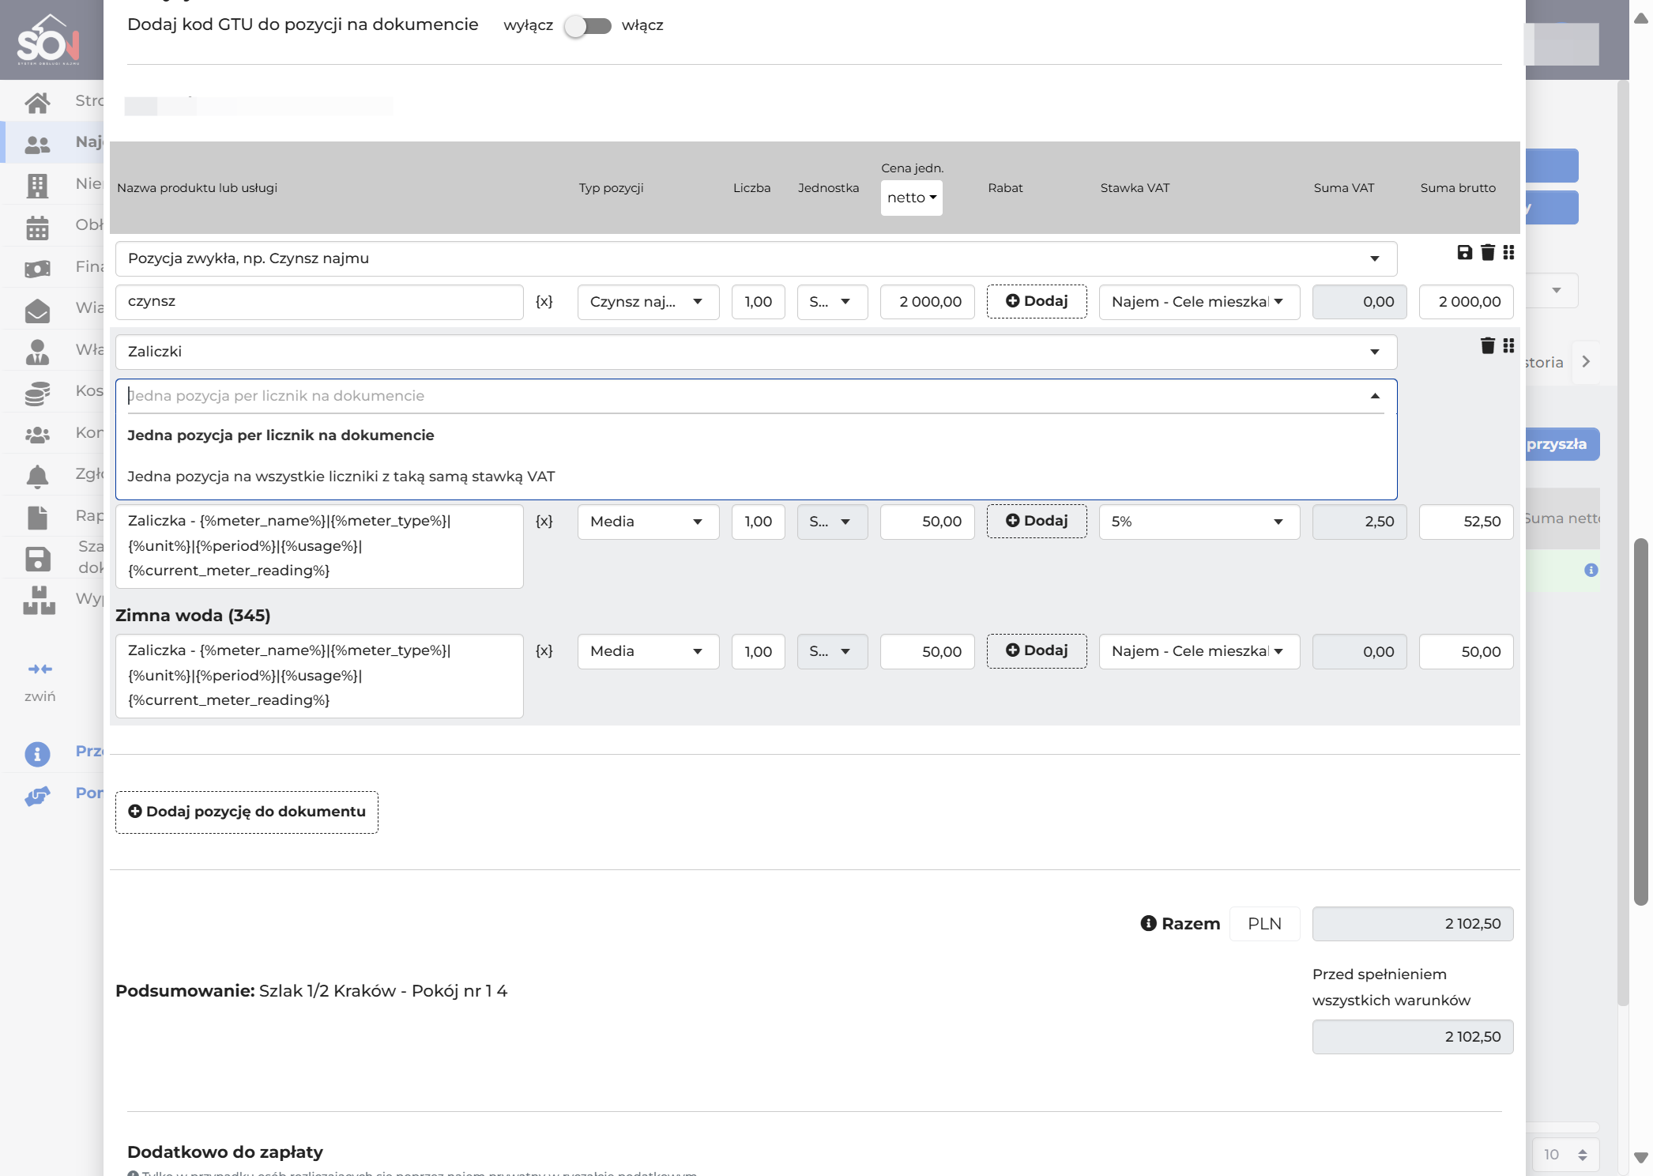Click the drag grid icon beside Pozycja zwykła
This screenshot has width=1653, height=1176.
pos(1508,252)
